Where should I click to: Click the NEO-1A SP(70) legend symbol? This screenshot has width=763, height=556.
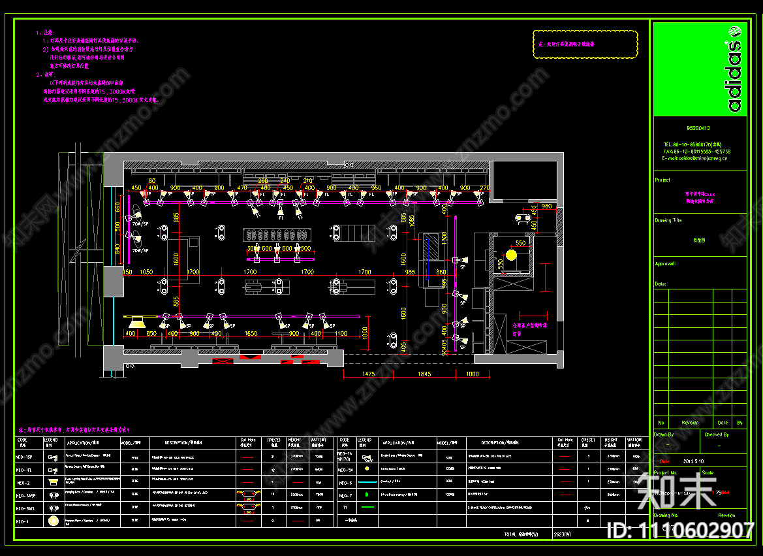coord(367,458)
